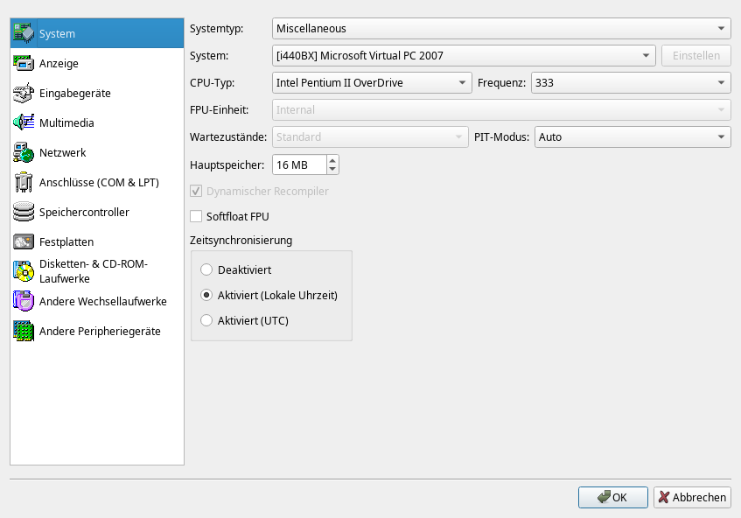
Task: Click the Netzwerk network icon
Action: pyautogui.click(x=24, y=152)
